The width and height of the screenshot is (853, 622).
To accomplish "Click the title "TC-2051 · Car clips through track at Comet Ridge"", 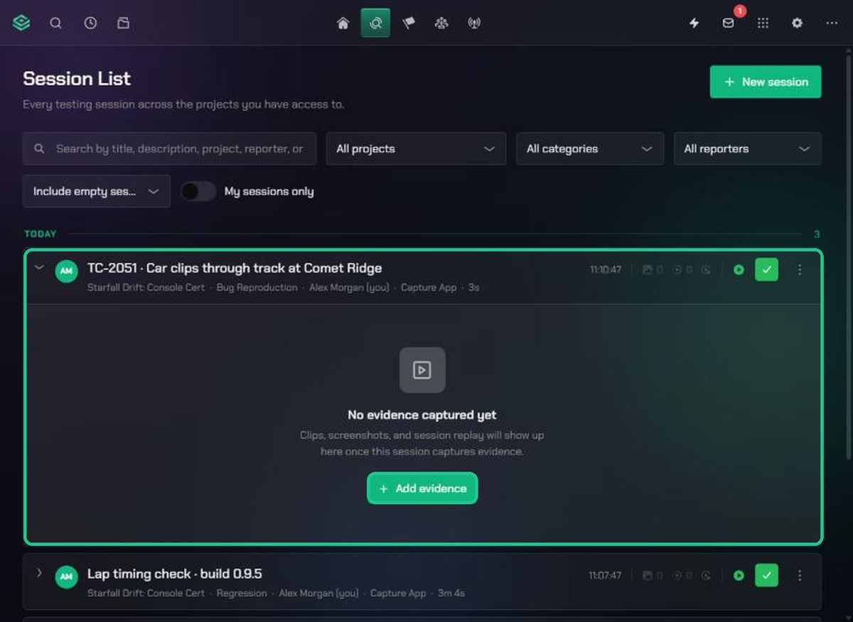I will [x=235, y=268].
